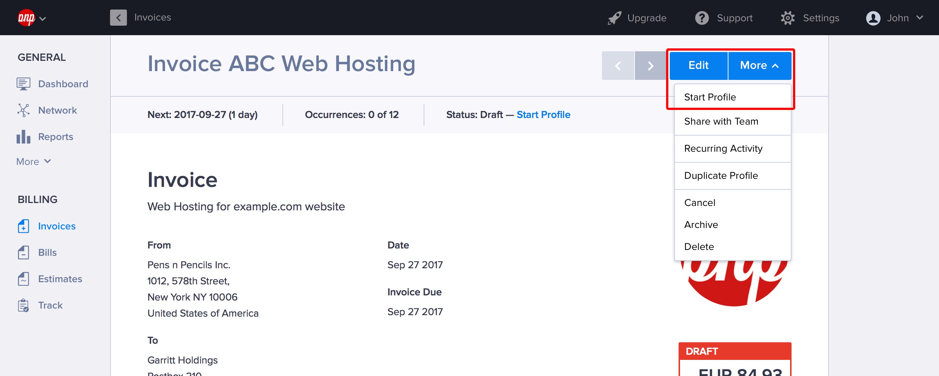Choose Share with Team from menu

(x=721, y=121)
